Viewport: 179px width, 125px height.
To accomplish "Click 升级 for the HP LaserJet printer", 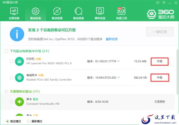I will 160,62.
